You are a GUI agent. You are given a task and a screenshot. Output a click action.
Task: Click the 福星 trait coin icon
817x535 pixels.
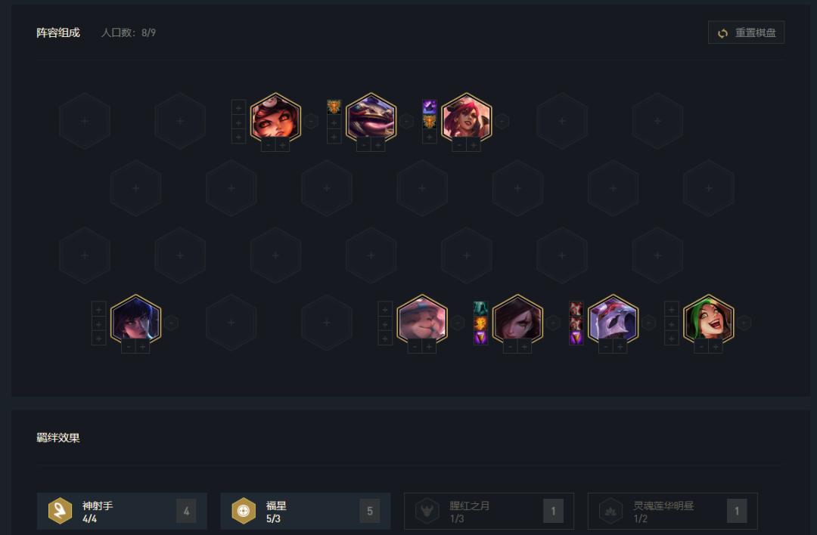[x=244, y=511]
